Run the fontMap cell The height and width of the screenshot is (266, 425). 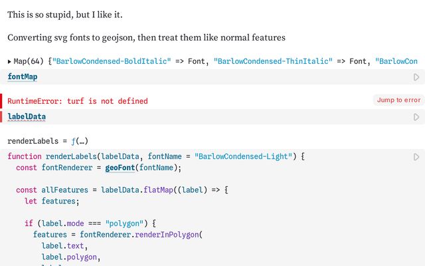pos(416,77)
